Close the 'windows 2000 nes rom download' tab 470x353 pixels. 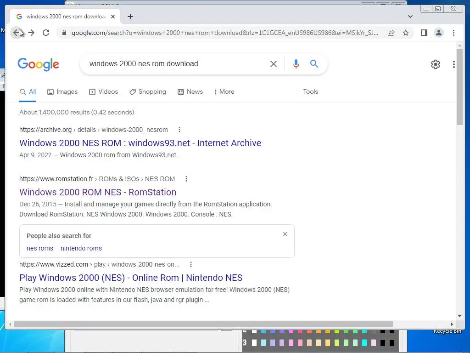[x=113, y=17]
